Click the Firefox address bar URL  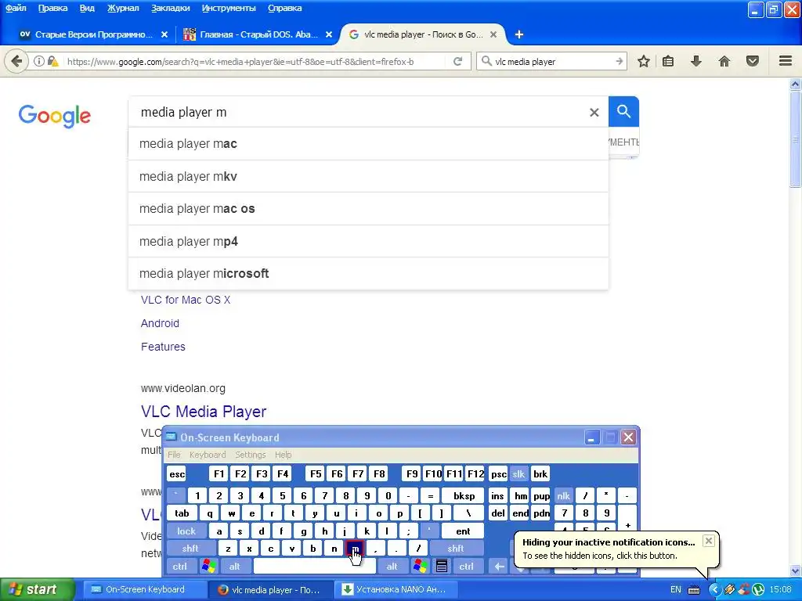240,62
